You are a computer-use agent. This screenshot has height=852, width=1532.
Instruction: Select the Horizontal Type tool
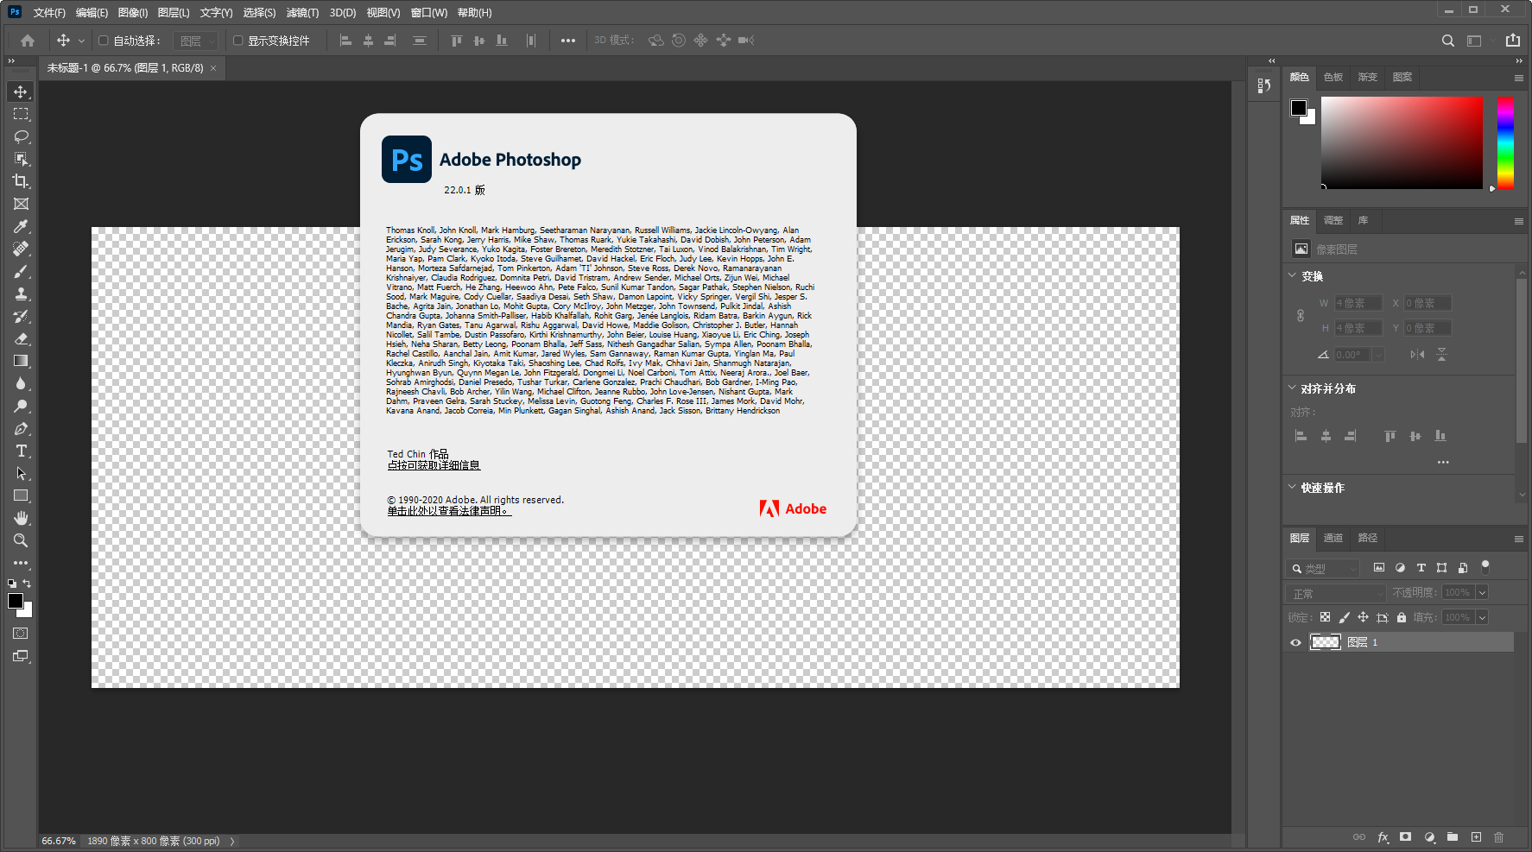click(21, 450)
